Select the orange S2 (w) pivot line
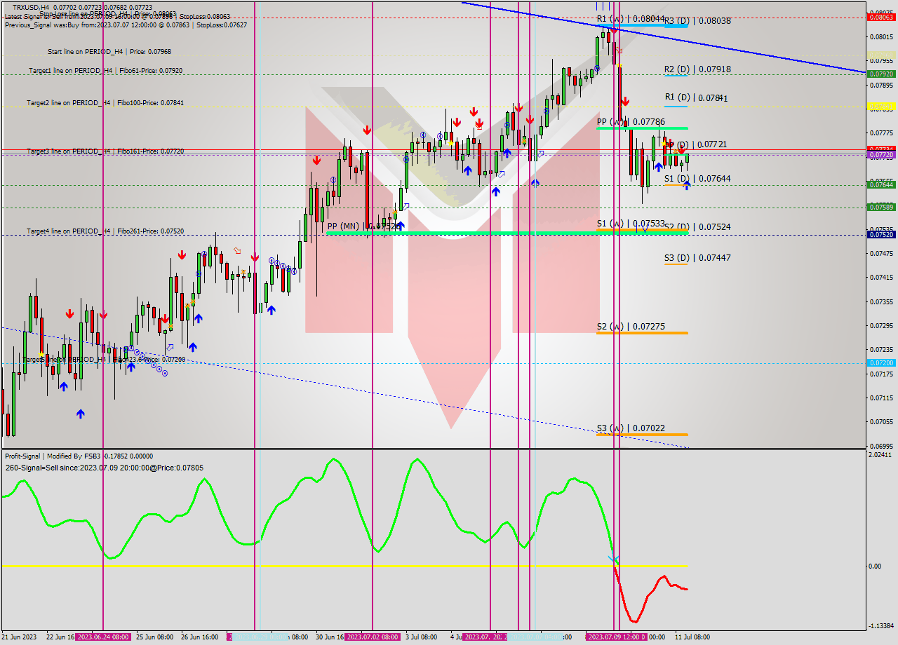The image size is (898, 645). (x=642, y=333)
